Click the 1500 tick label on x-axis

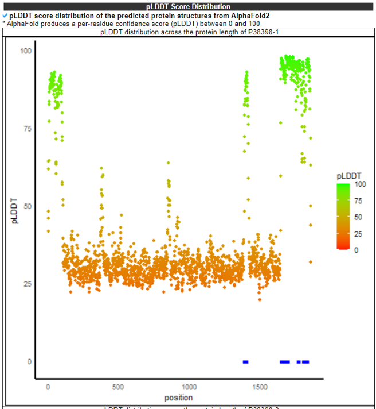[x=260, y=387]
